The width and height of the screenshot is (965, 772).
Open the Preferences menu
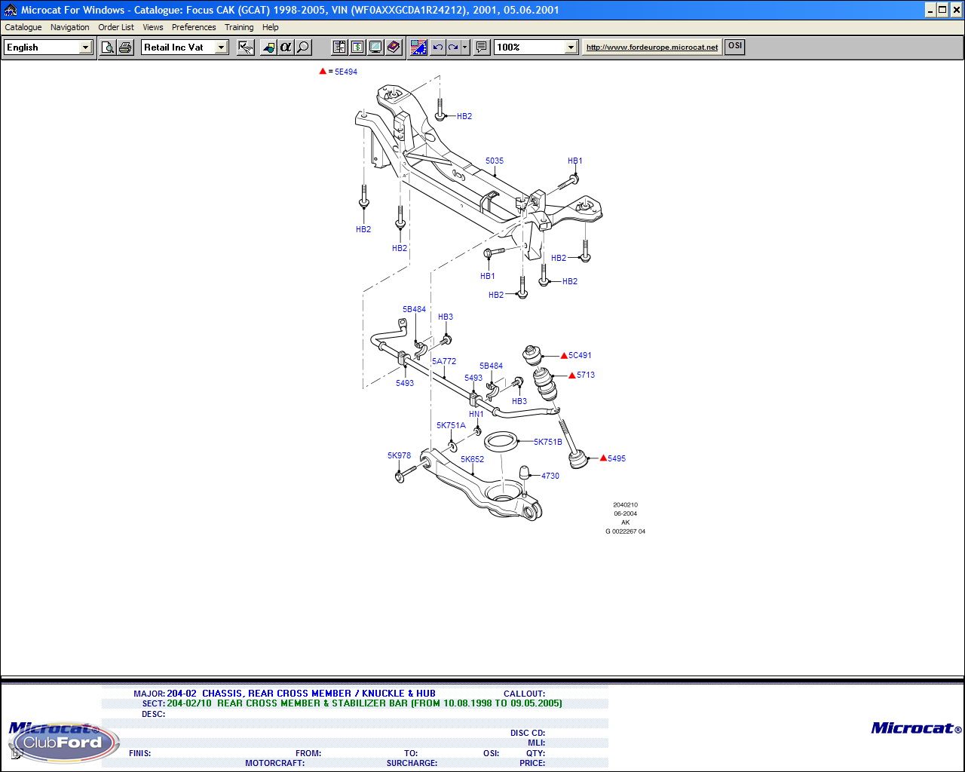pyautogui.click(x=194, y=27)
